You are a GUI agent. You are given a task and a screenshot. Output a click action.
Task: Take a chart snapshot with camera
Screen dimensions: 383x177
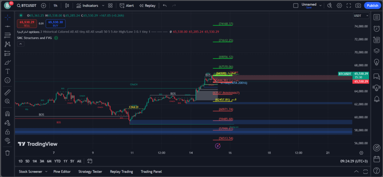coord(358,5)
